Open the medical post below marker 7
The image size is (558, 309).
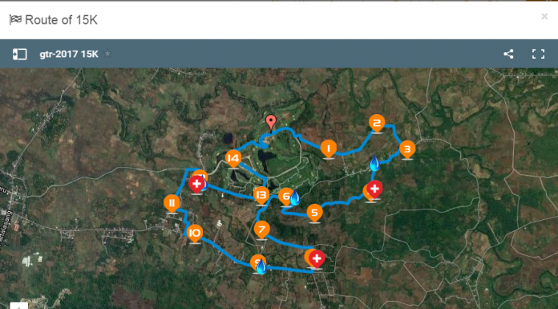tap(317, 259)
